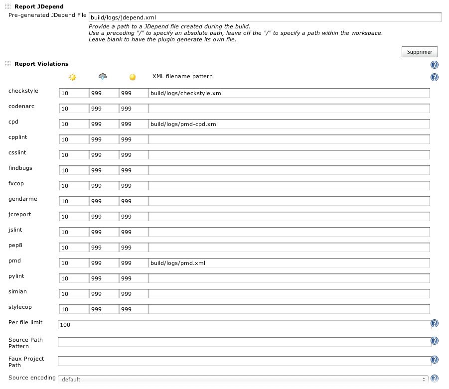Open help for XML filename pattern column

click(x=434, y=77)
